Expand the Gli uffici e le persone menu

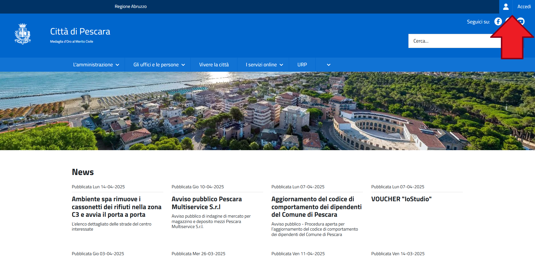(x=159, y=65)
